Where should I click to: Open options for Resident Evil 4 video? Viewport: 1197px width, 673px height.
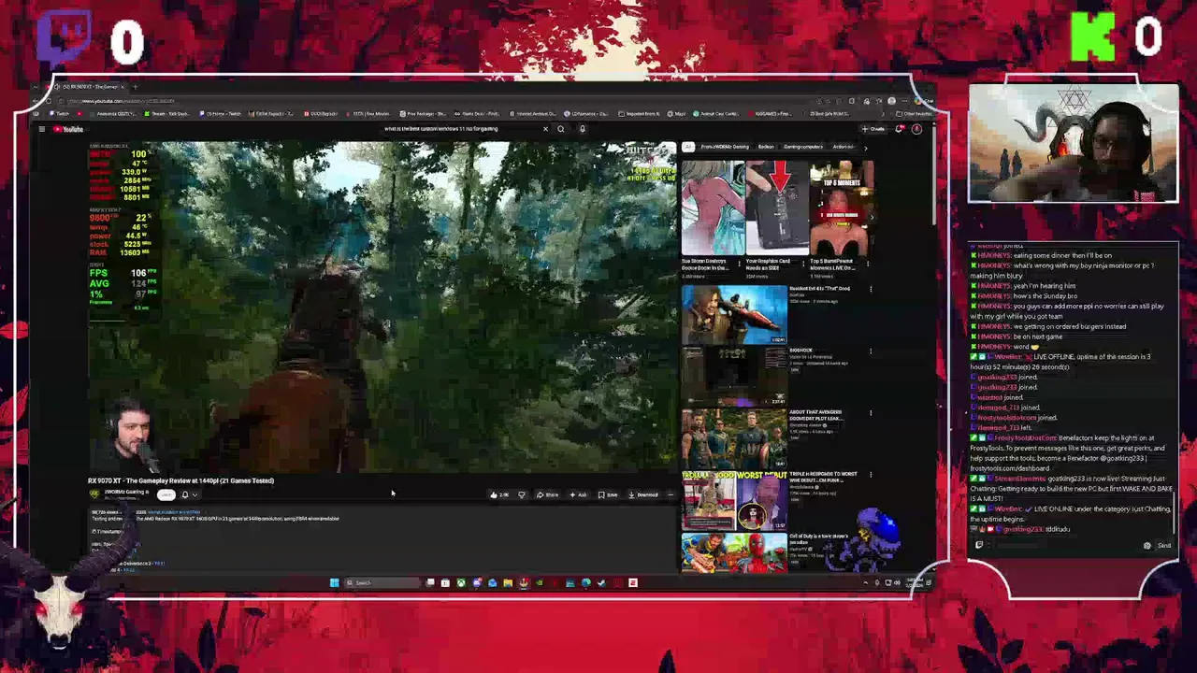click(x=871, y=290)
